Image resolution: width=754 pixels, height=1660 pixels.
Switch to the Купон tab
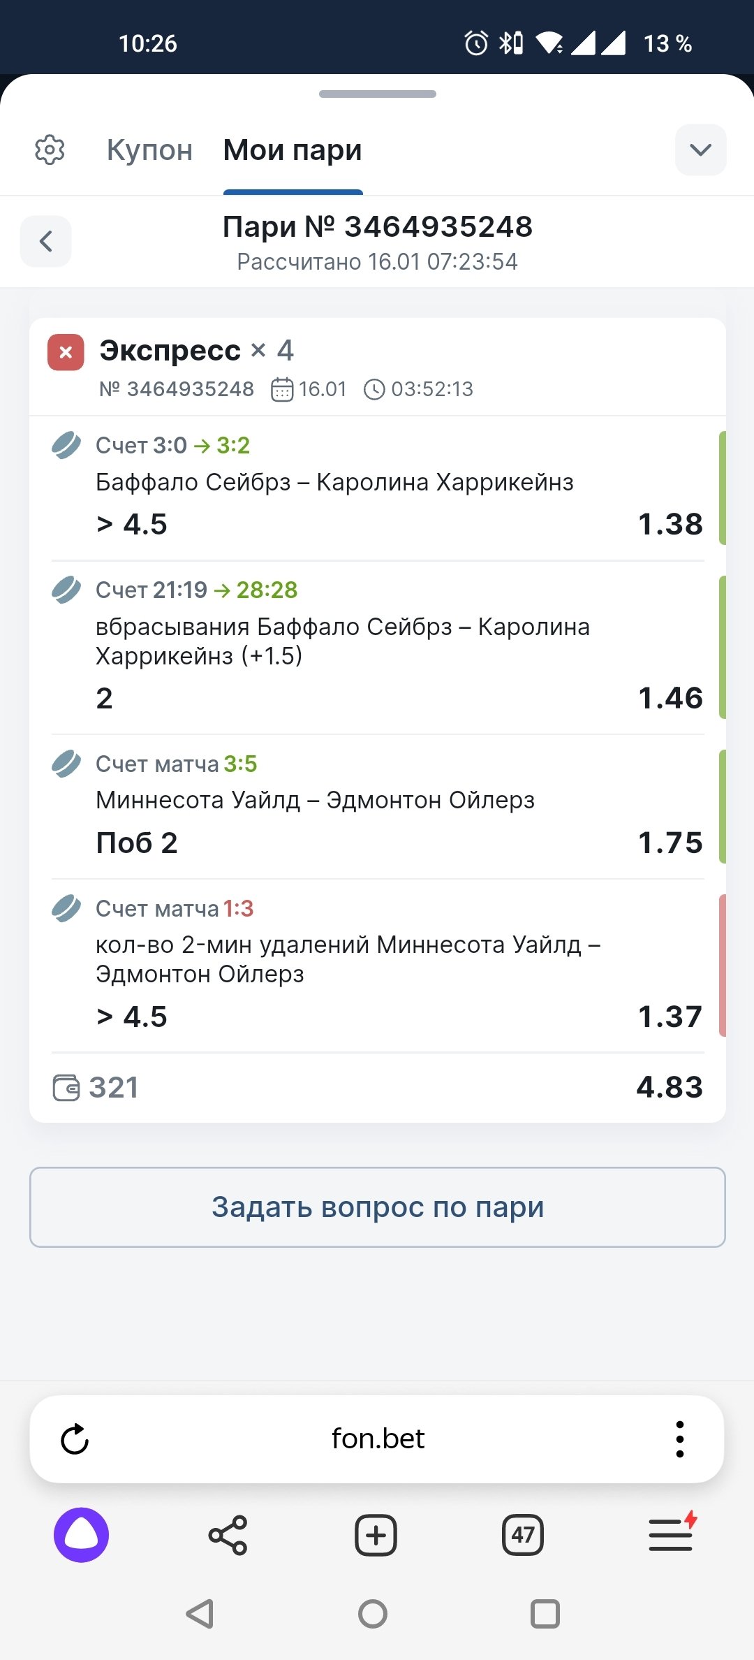(149, 150)
